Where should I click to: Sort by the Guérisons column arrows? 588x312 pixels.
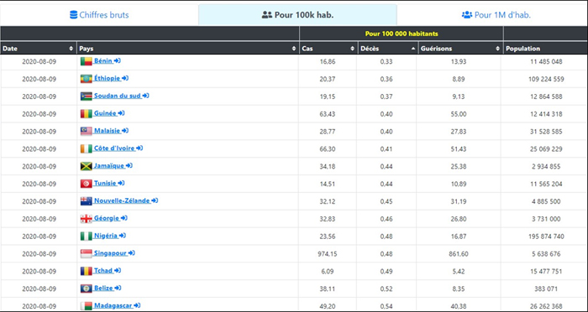(x=497, y=49)
